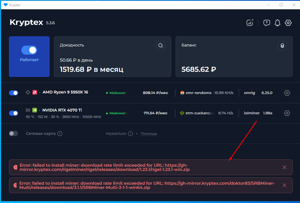Click the 5685.62 ₽ balance amount
Viewport: 300px width, 203px height.
199,69
